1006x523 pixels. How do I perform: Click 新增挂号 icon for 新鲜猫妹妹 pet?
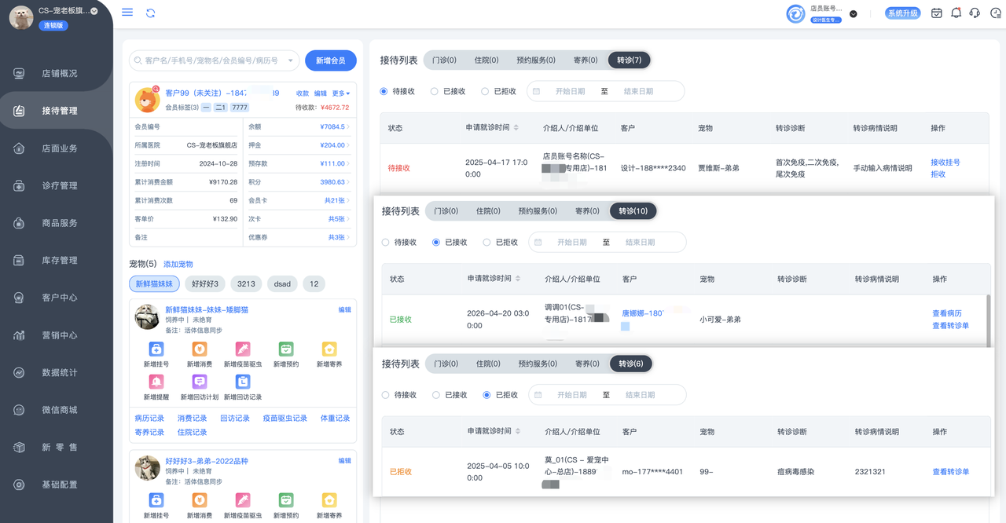click(157, 349)
